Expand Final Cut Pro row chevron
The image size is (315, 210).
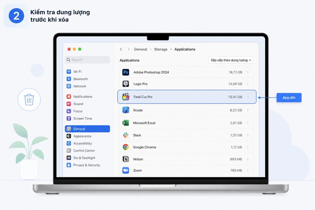click(x=248, y=97)
